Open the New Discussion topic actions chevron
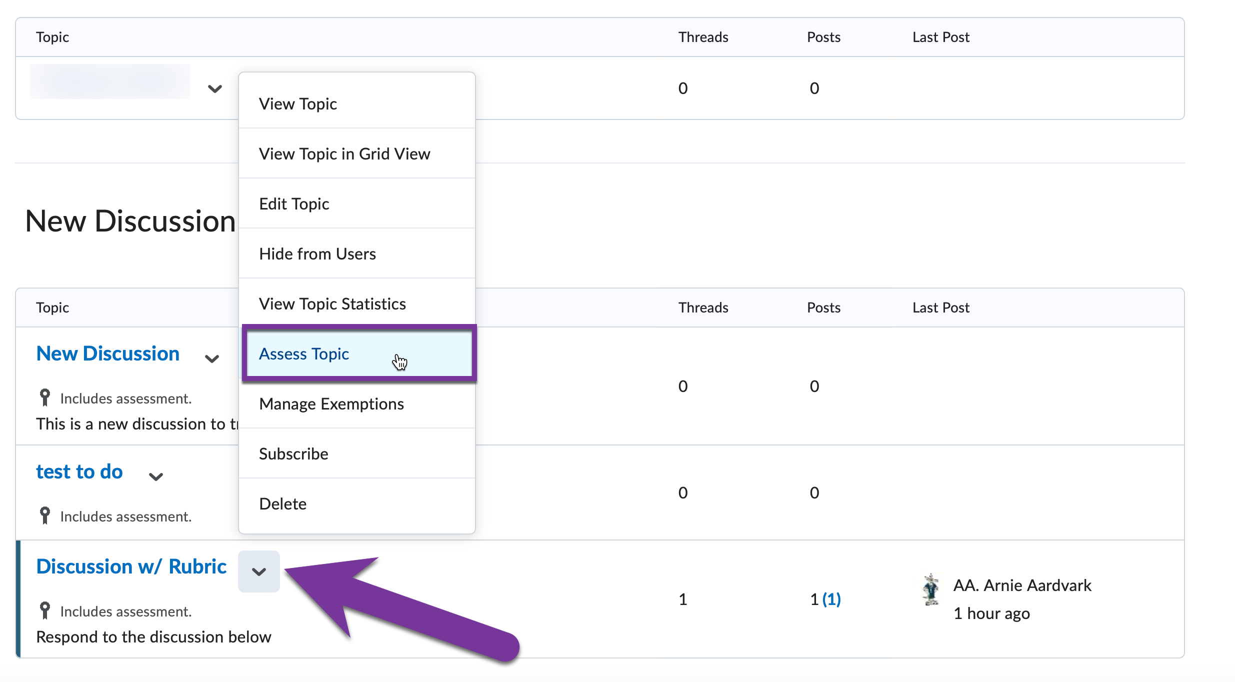This screenshot has width=1235, height=682. pyautogui.click(x=212, y=358)
